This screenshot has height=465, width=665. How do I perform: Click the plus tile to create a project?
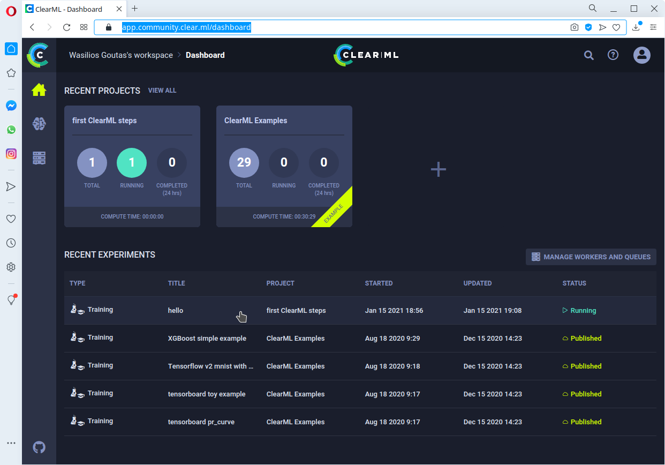(438, 169)
